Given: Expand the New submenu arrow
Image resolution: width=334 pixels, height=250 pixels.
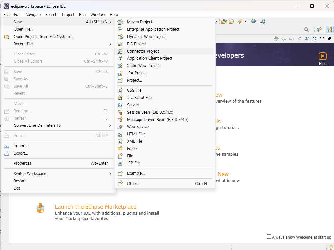Looking at the screenshot, I should point(110,22).
